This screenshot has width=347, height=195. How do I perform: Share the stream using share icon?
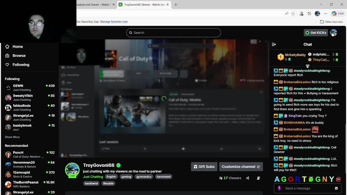pos(248,178)
